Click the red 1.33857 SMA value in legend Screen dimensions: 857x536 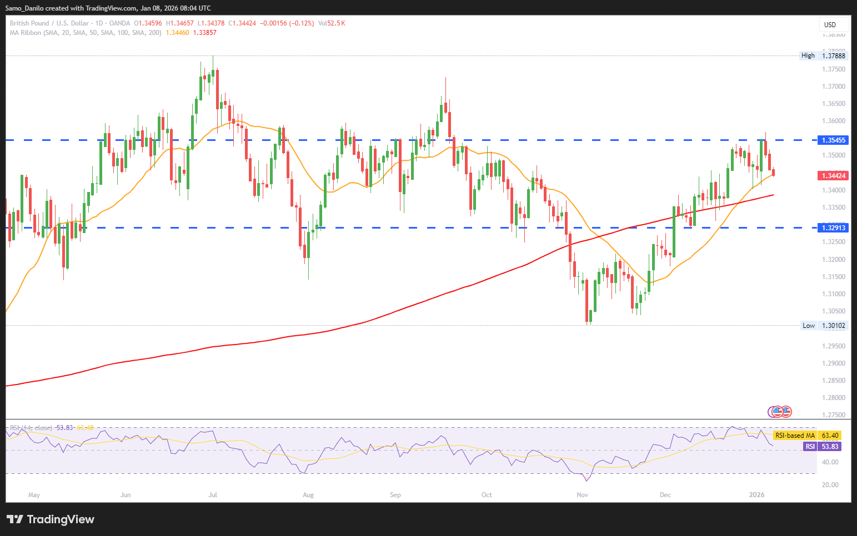point(204,33)
